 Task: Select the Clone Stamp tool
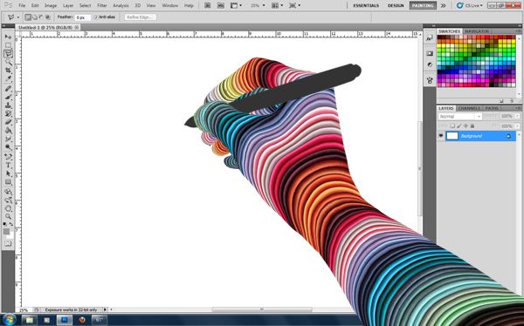8,105
